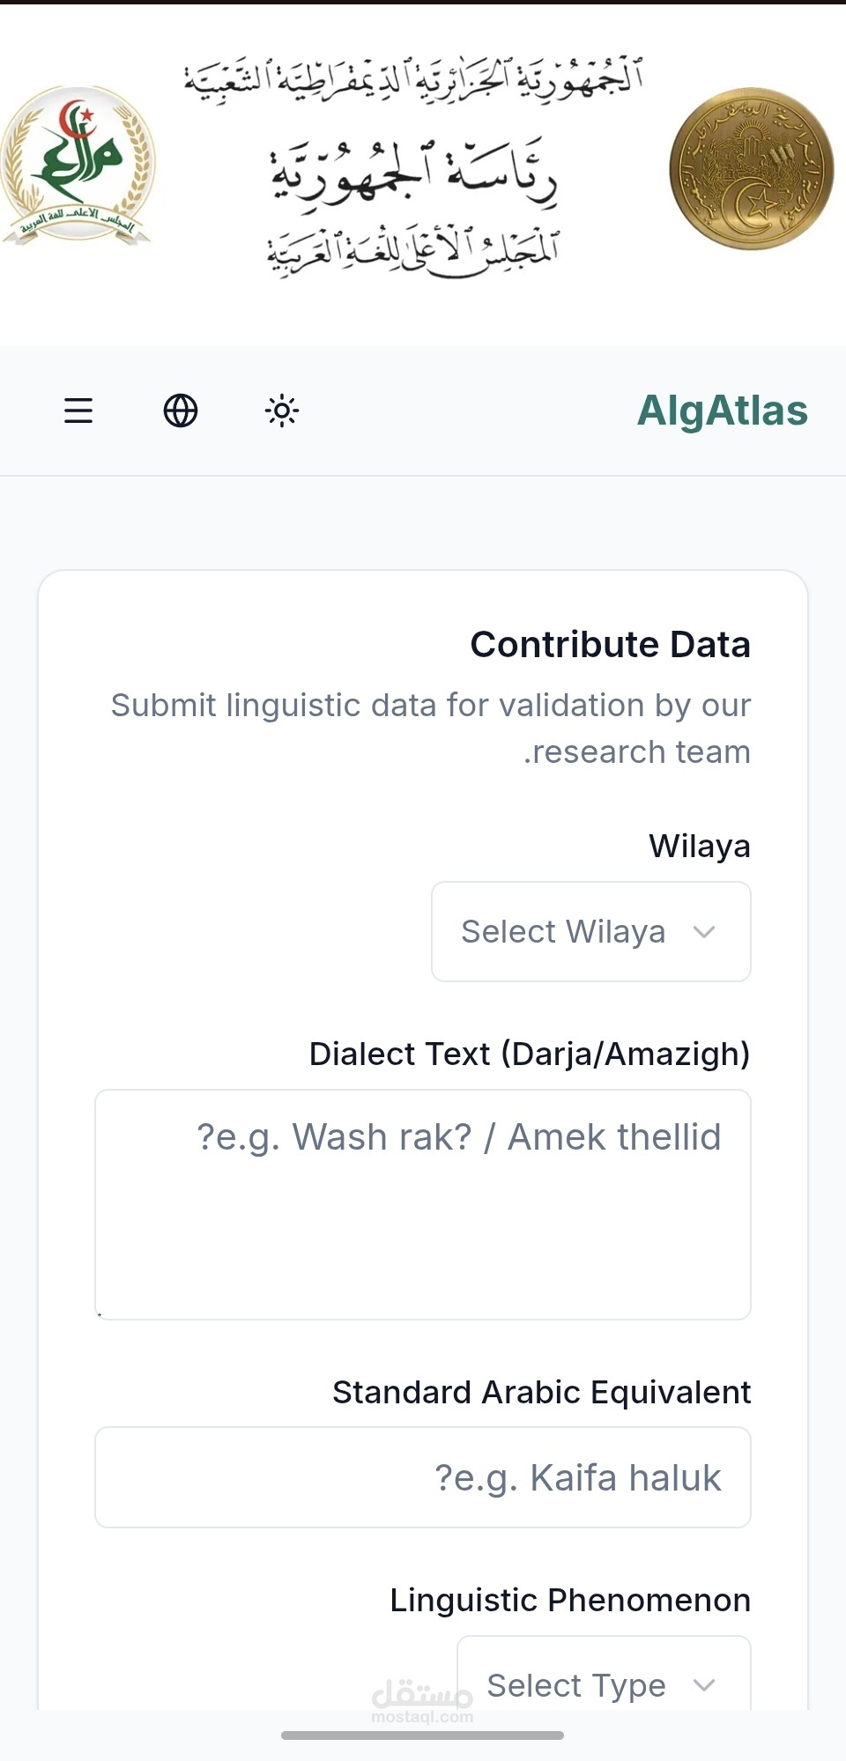Click the Dialect Text (Darja/Amazigh) label
Screen dimensions: 846x1761
pyautogui.click(x=530, y=1054)
